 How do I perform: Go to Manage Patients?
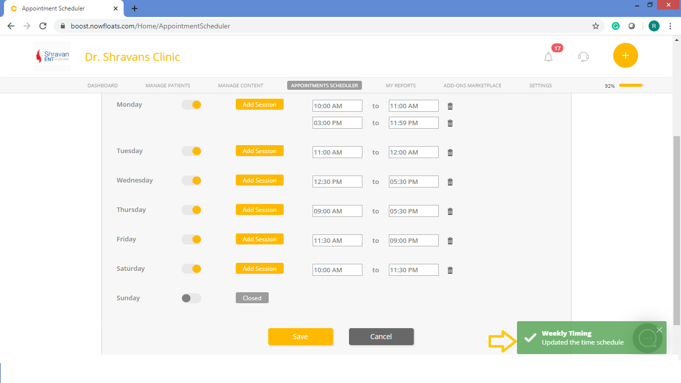click(168, 86)
